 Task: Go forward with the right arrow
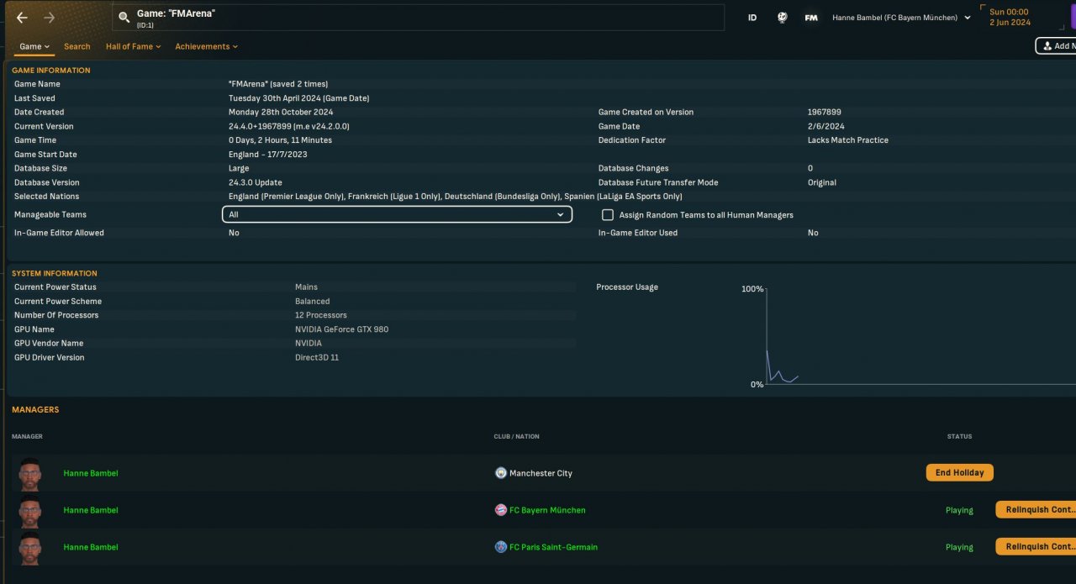pyautogui.click(x=49, y=18)
